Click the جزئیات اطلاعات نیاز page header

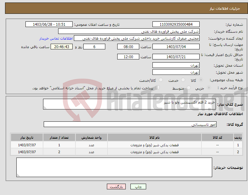pyautogui.click(x=225, y=8)
